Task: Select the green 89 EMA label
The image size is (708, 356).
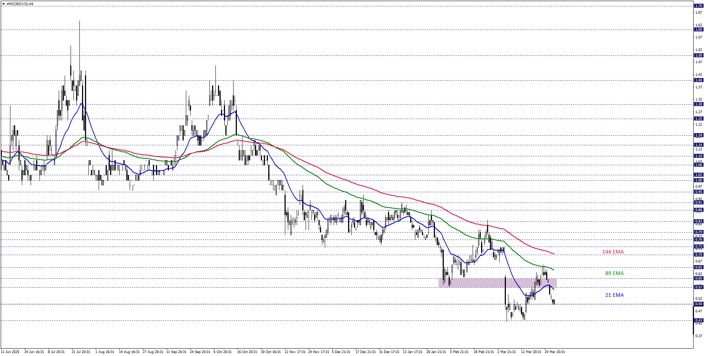Action: click(x=614, y=274)
